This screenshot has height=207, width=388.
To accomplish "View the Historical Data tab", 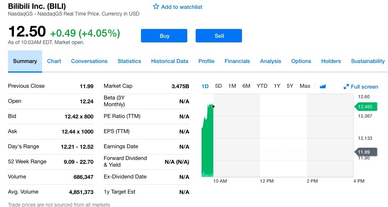I will pos(170,61).
